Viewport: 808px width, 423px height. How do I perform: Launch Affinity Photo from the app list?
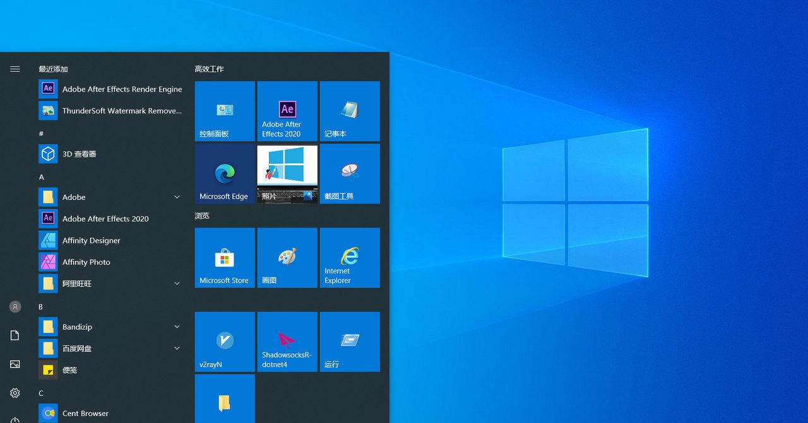coord(111,262)
